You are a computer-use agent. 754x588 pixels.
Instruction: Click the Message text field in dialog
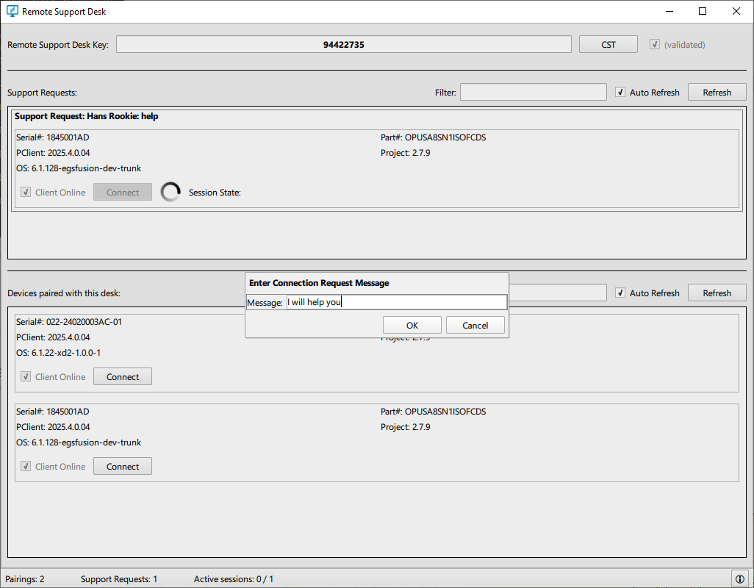click(x=395, y=302)
